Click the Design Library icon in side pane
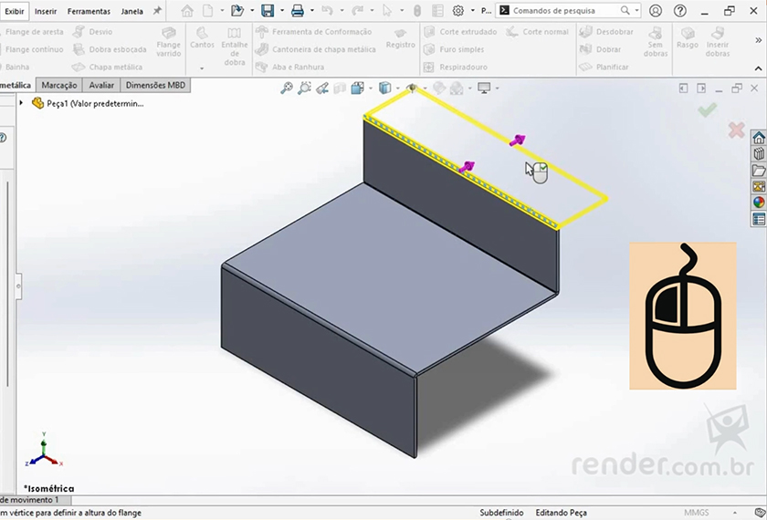This screenshot has height=520, width=767. pyautogui.click(x=759, y=154)
